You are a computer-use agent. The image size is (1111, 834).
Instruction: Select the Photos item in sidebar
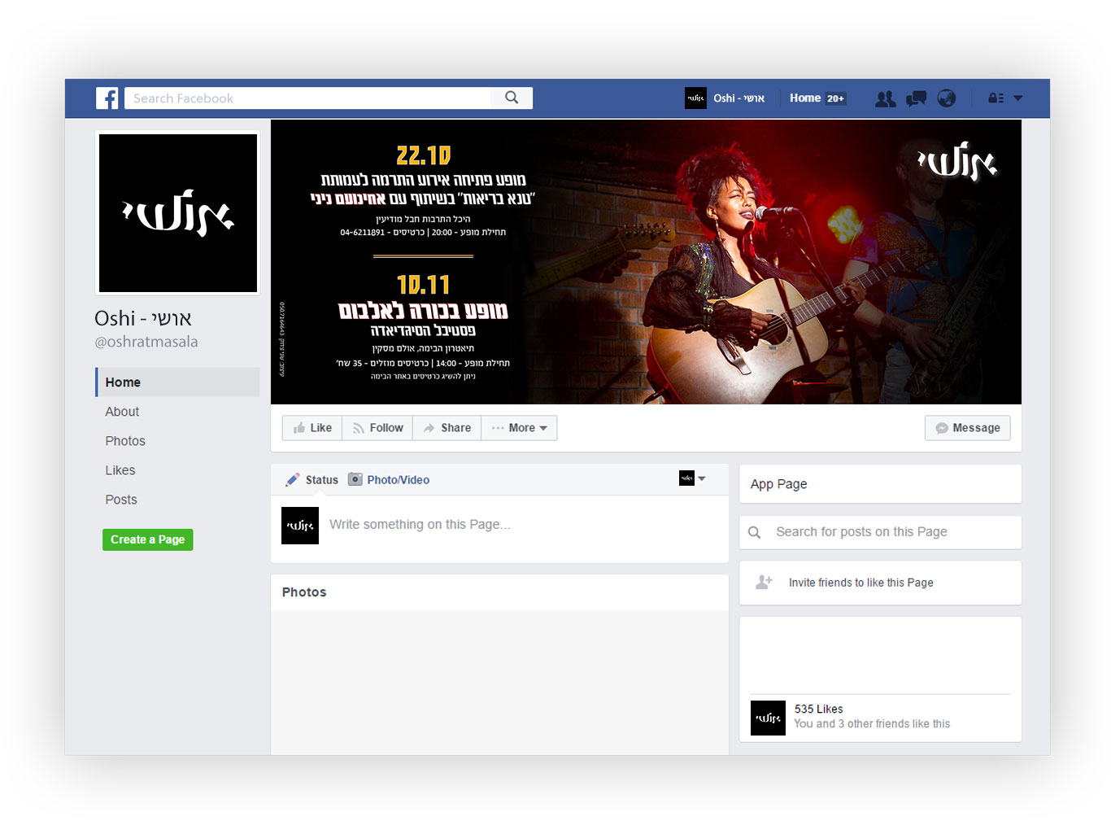click(125, 441)
